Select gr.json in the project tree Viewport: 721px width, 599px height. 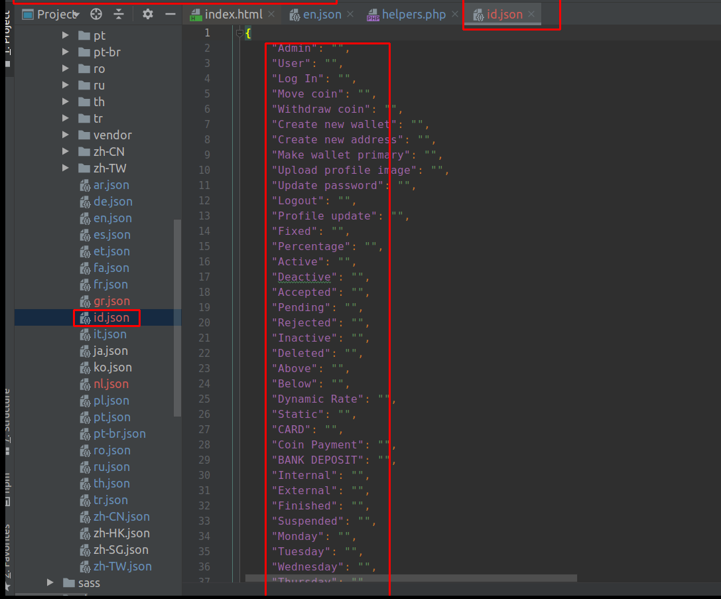111,301
